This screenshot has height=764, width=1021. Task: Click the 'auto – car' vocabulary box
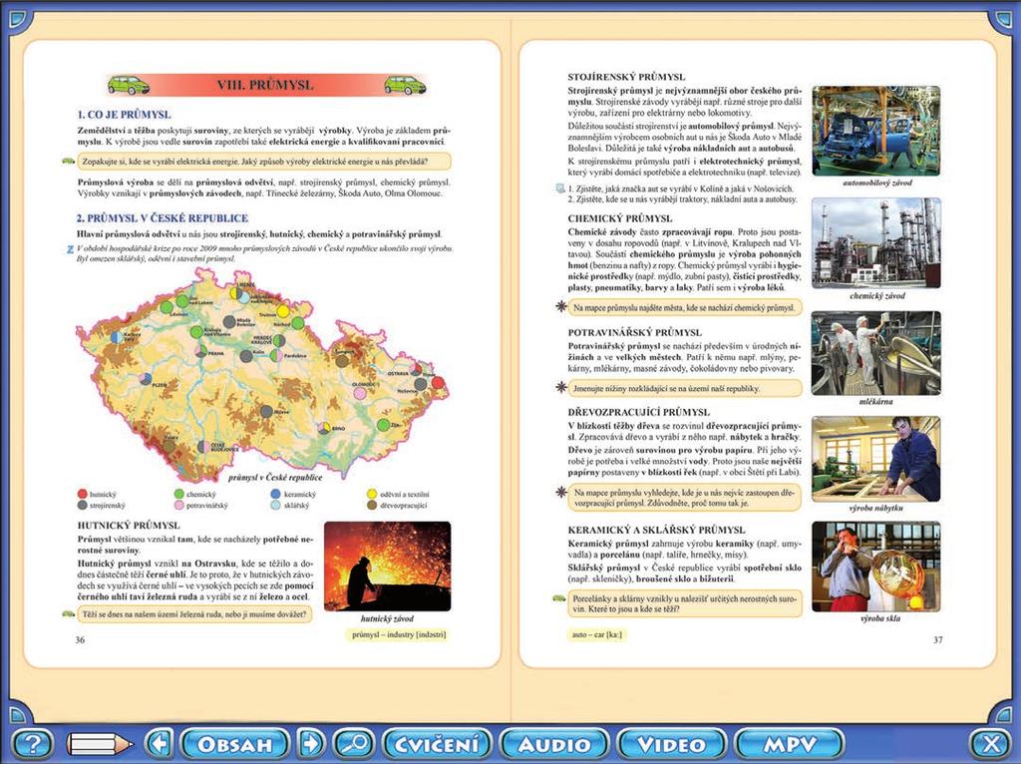[x=596, y=634]
